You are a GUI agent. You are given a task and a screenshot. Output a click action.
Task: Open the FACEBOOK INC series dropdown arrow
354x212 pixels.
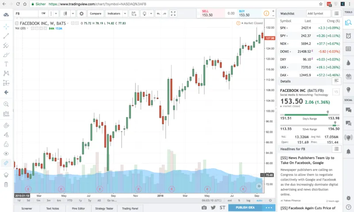click(x=68, y=23)
